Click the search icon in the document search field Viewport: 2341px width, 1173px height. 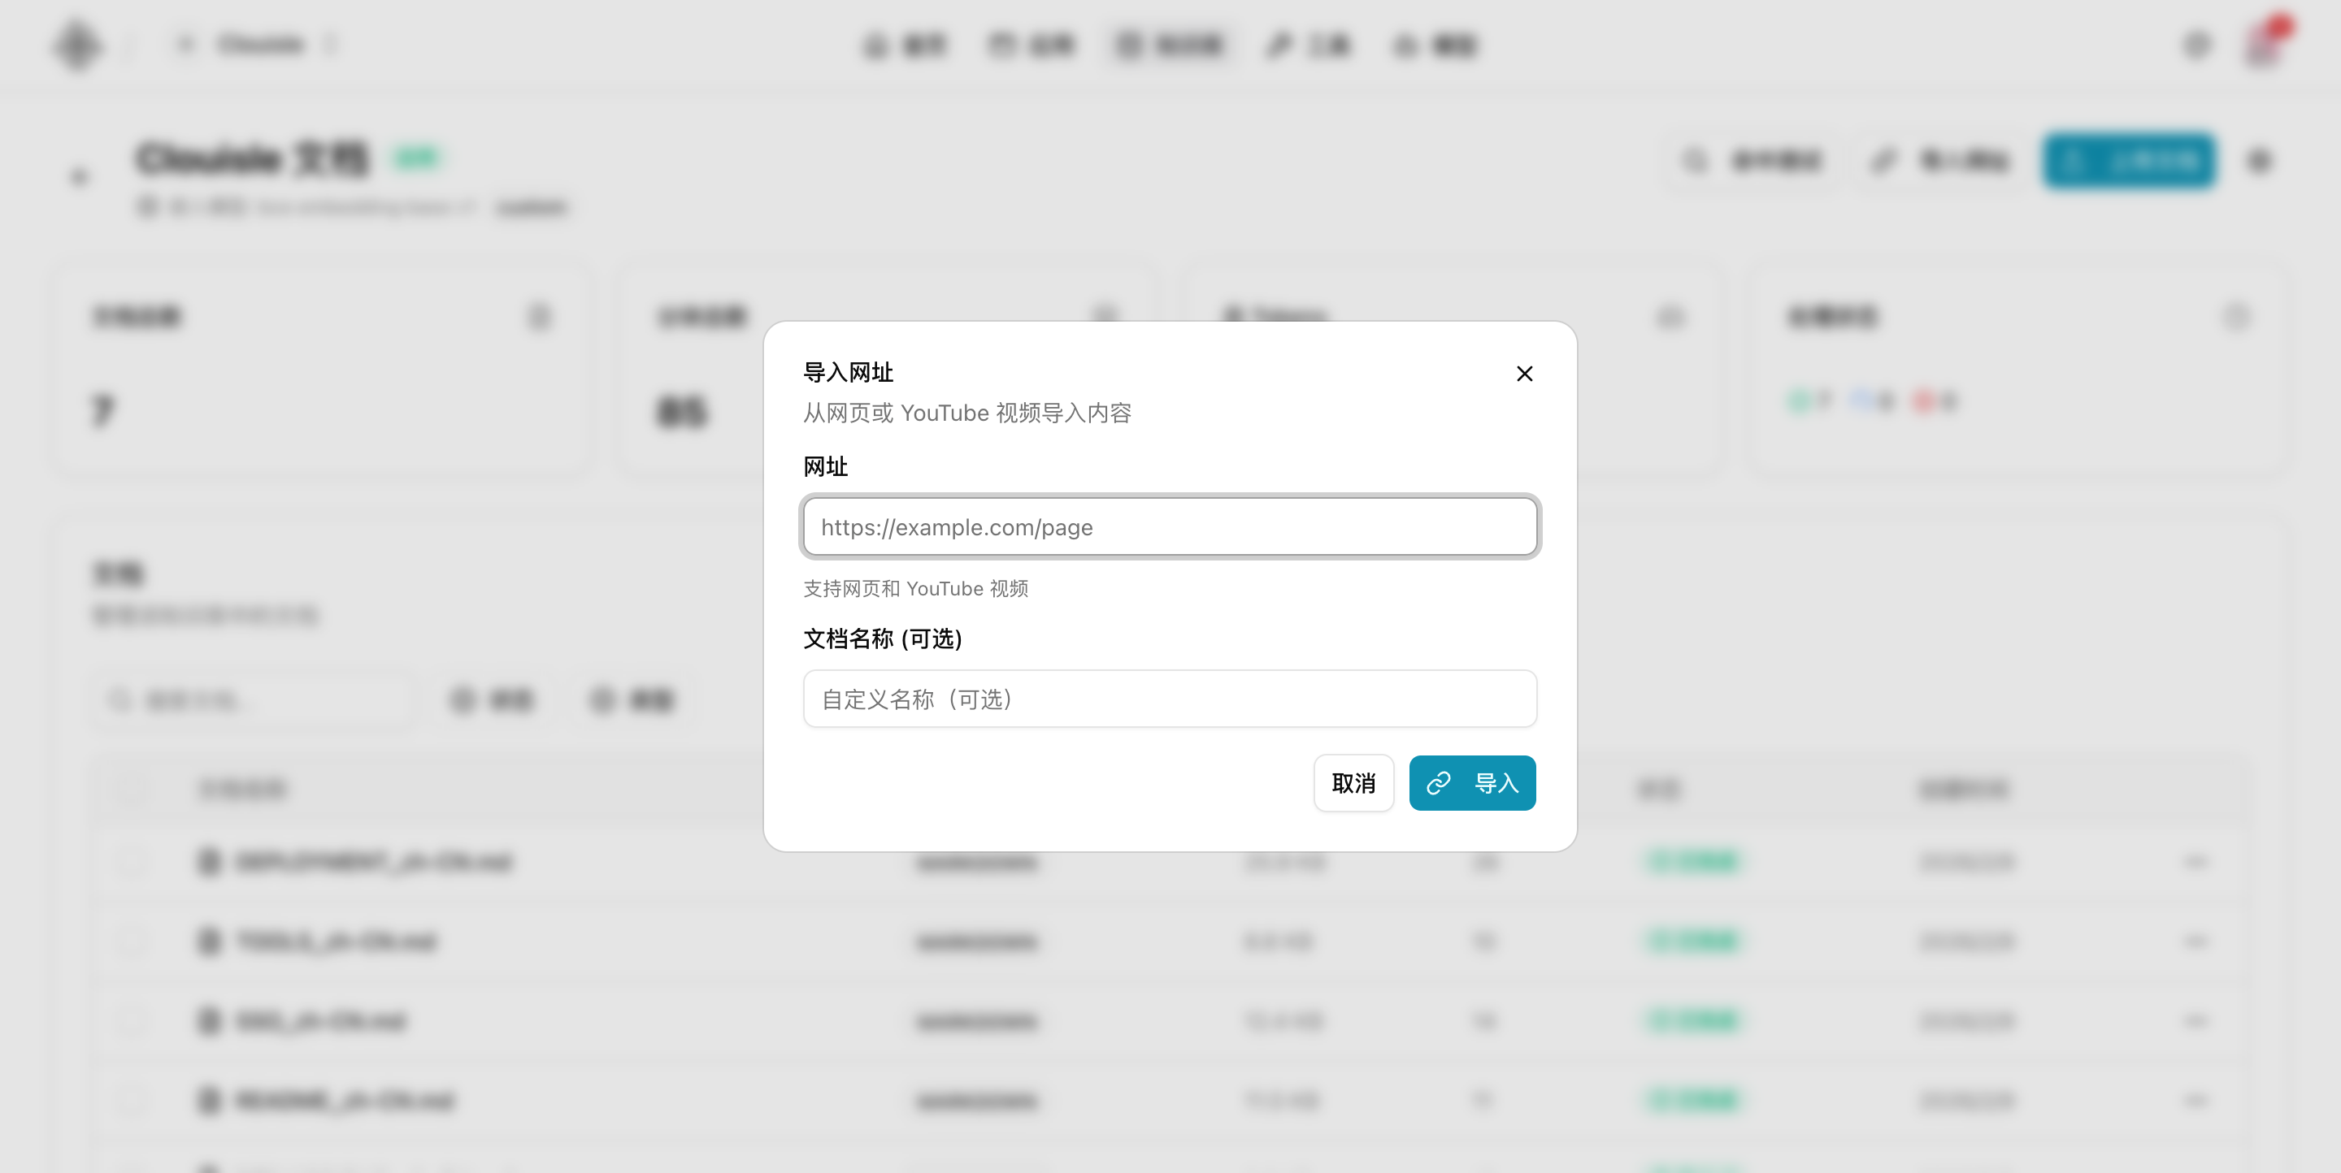click(x=121, y=700)
